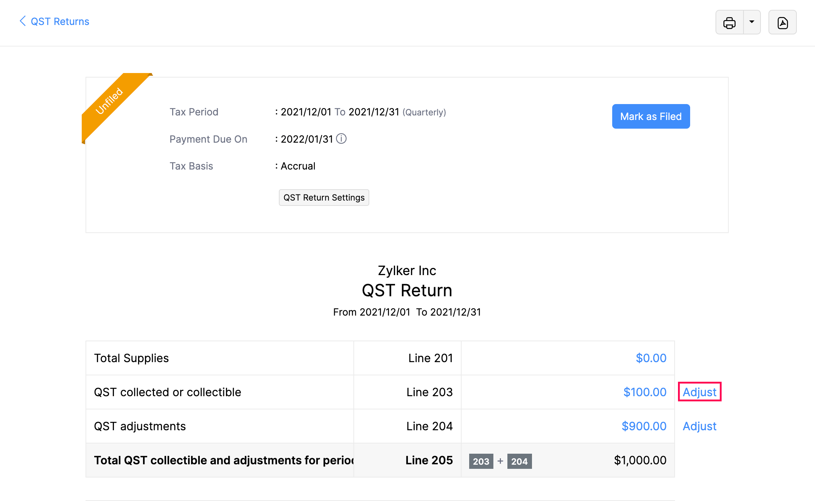815x501 pixels.
Task: Select the Total Supplies row label
Action: click(x=131, y=358)
